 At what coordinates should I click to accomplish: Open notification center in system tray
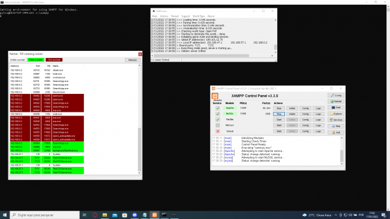click(x=384, y=215)
